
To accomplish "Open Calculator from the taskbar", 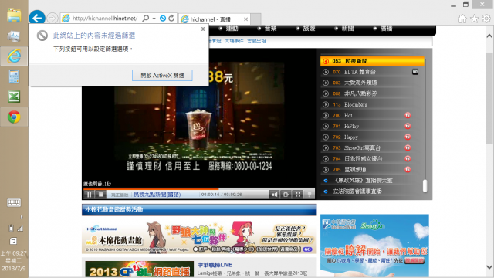I will point(14,76).
